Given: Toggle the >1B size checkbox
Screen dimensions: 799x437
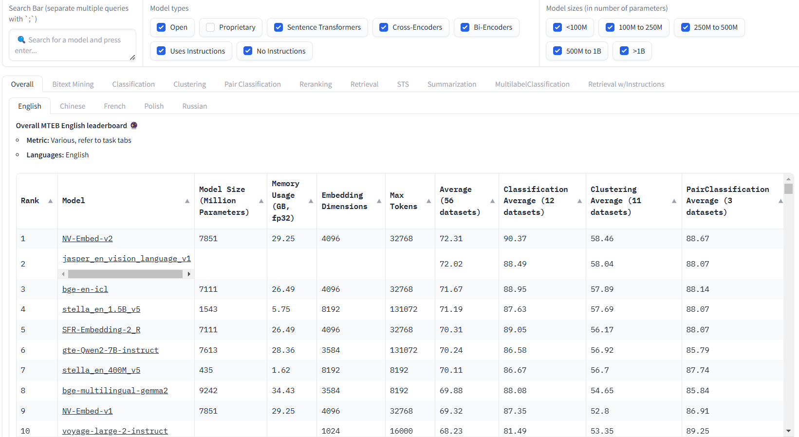Looking at the screenshot, I should (624, 51).
